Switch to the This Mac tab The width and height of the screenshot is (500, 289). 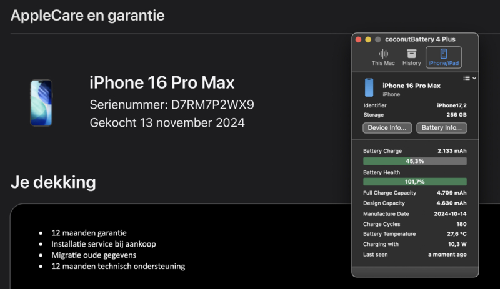pyautogui.click(x=383, y=57)
